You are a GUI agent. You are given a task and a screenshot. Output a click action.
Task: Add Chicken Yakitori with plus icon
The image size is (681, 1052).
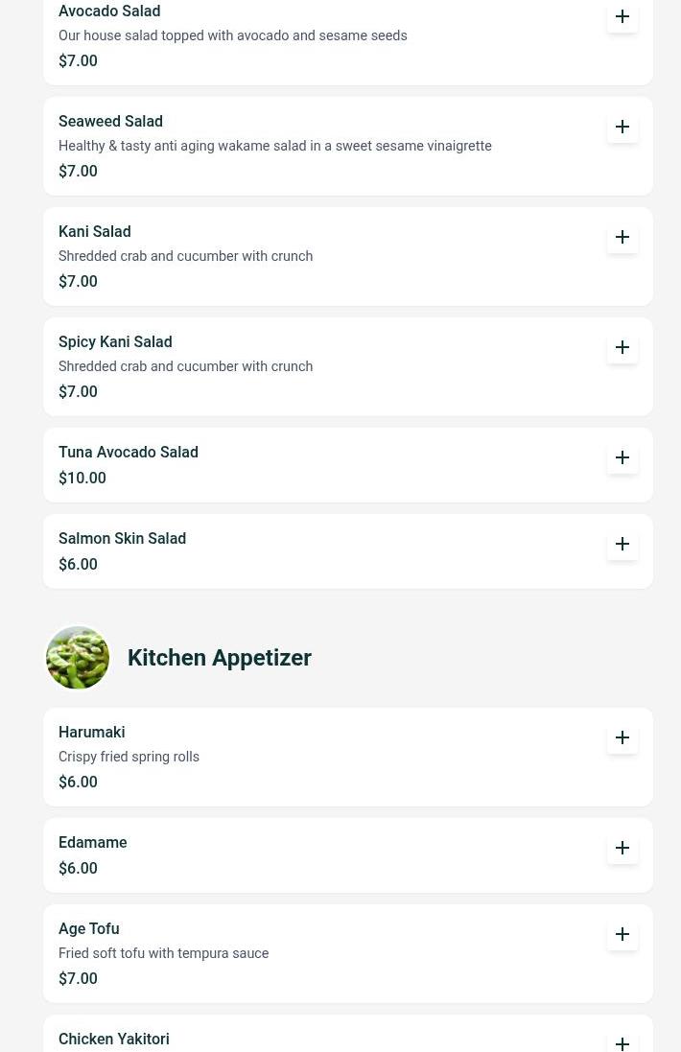(622, 1043)
